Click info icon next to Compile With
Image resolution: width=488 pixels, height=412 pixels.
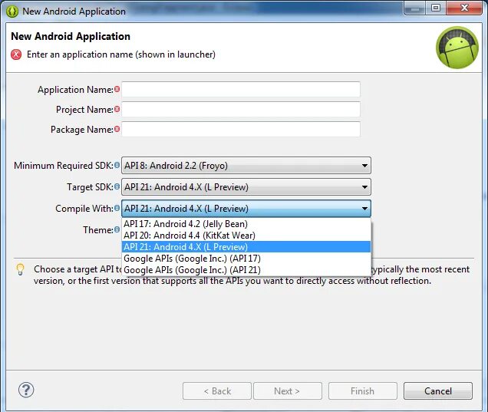point(117,208)
